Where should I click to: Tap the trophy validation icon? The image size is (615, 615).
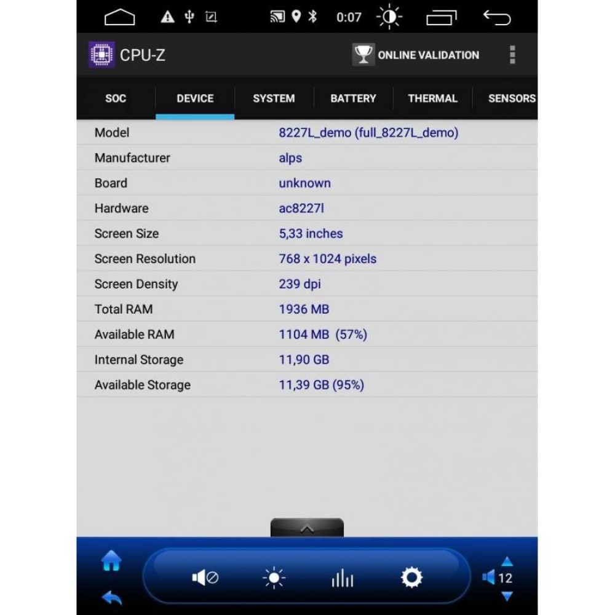[x=363, y=55]
